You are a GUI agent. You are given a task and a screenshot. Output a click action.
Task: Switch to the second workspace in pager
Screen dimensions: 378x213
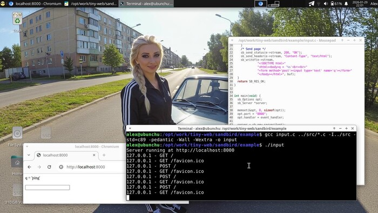274,4
